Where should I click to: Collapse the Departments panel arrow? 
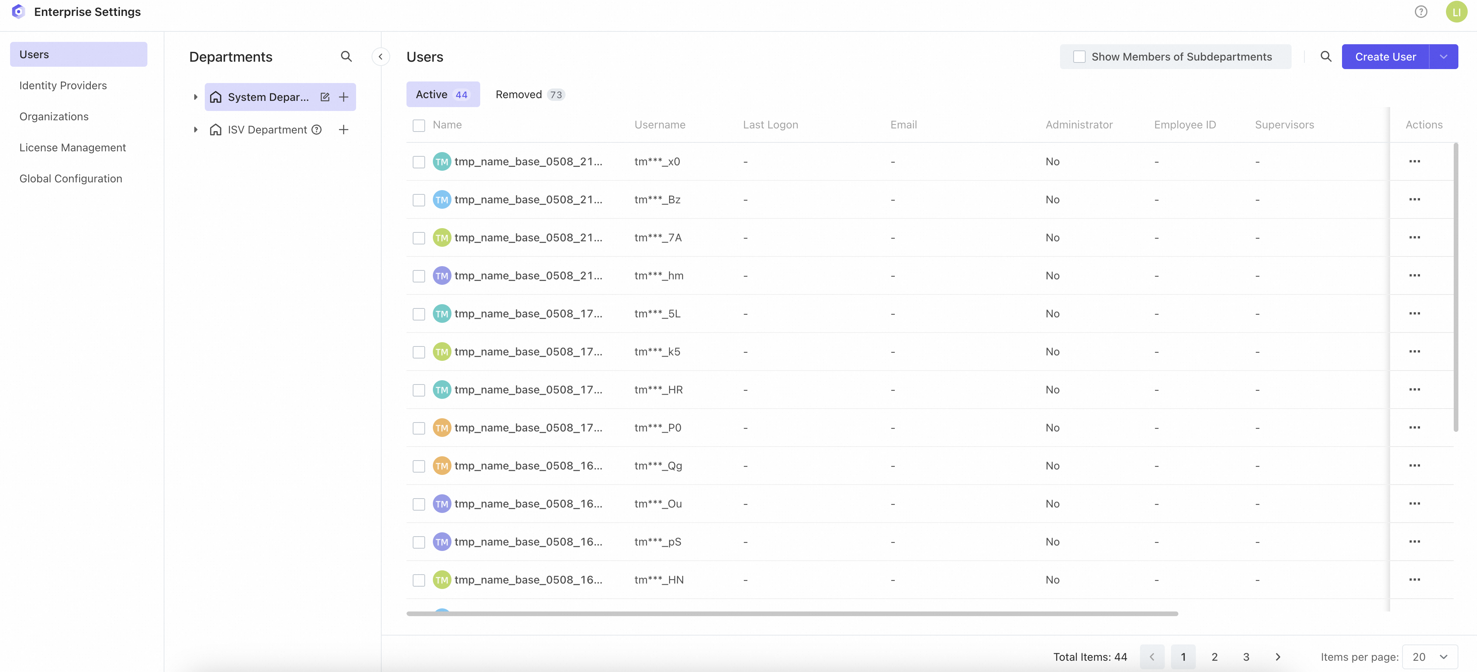point(381,57)
